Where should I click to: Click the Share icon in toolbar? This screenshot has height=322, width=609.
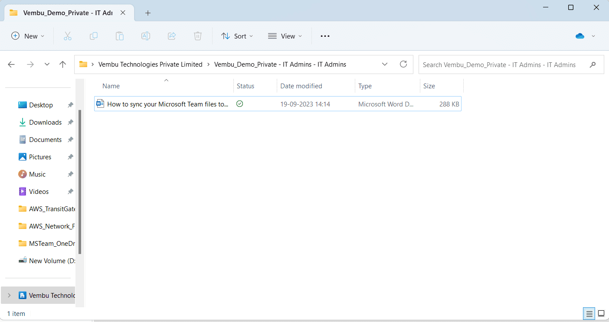pos(172,36)
